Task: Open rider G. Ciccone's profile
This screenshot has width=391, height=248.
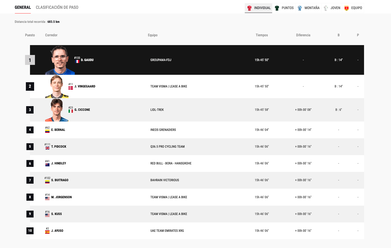Action: (82, 110)
